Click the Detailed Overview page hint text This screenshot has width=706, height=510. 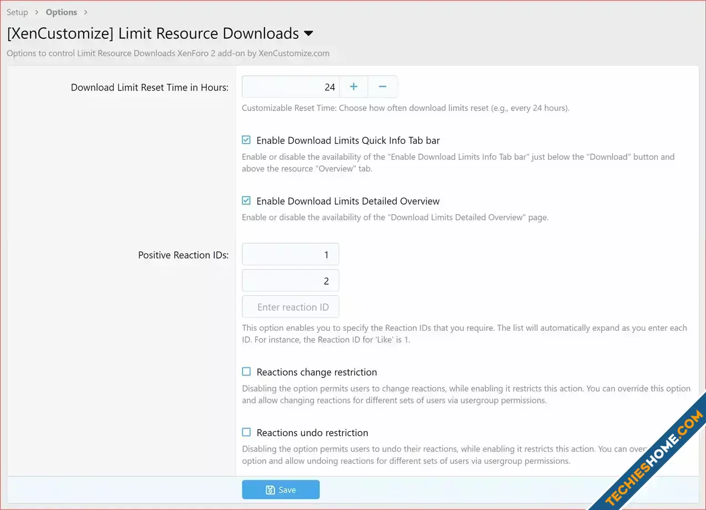(x=395, y=218)
